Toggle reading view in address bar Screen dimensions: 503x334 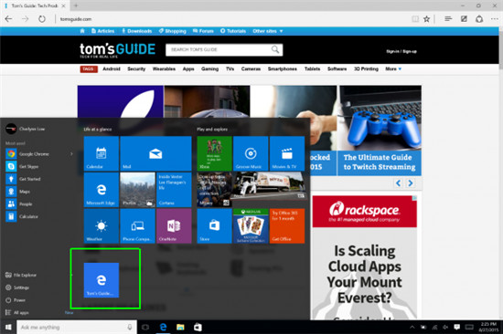click(x=415, y=19)
